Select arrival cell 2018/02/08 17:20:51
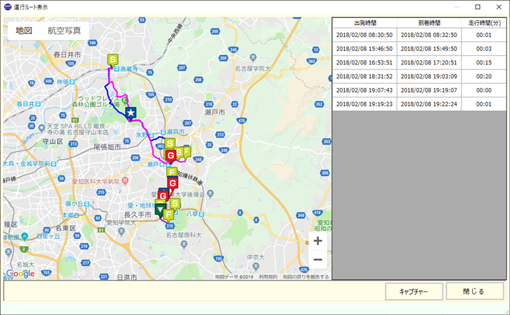 [429, 63]
